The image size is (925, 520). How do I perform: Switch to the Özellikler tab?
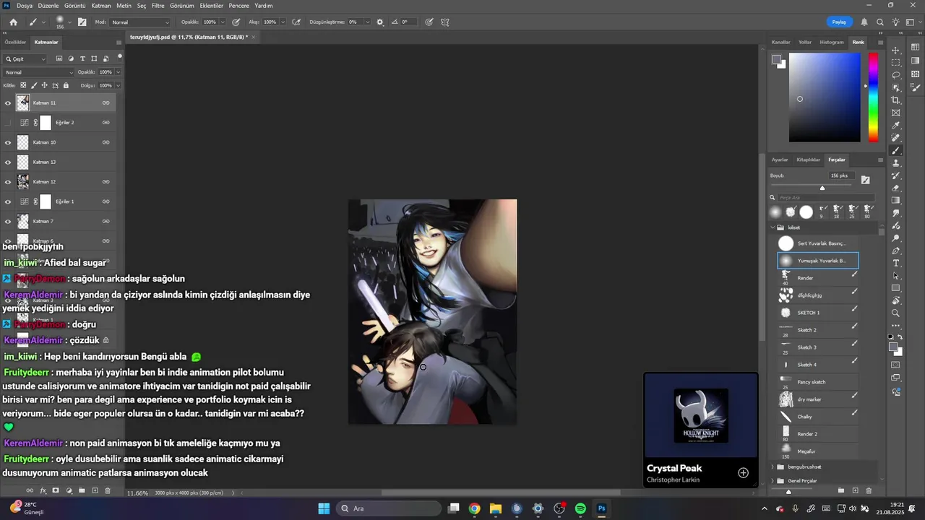15,42
